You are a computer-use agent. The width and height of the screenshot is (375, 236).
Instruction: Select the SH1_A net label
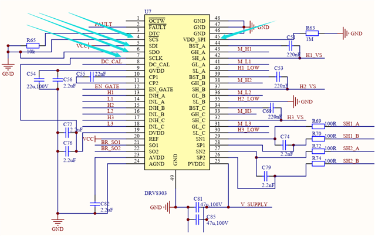(x=351, y=123)
